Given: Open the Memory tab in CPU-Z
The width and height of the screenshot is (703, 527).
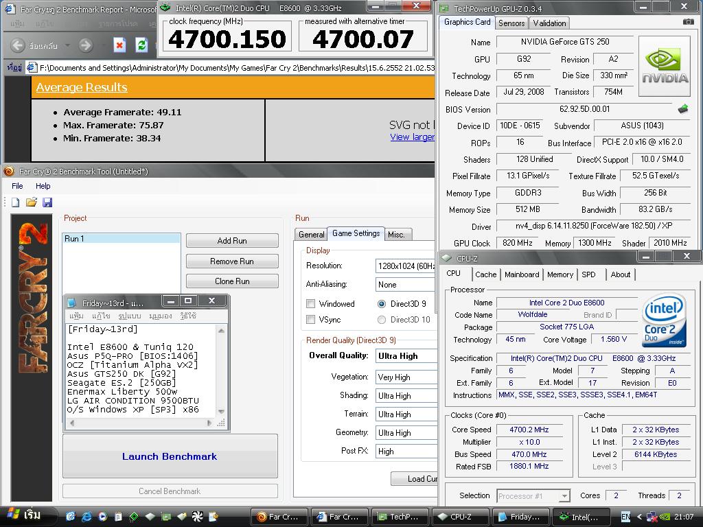Looking at the screenshot, I should [x=560, y=274].
